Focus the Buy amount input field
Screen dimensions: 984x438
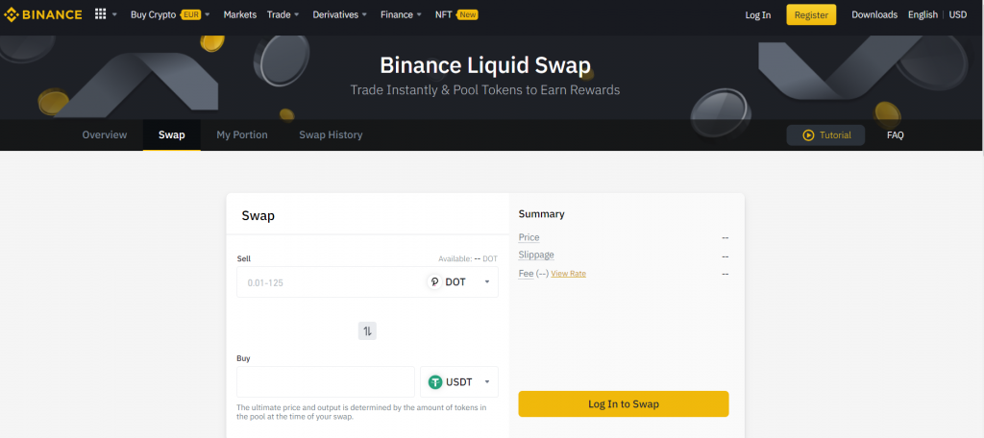[x=326, y=381]
